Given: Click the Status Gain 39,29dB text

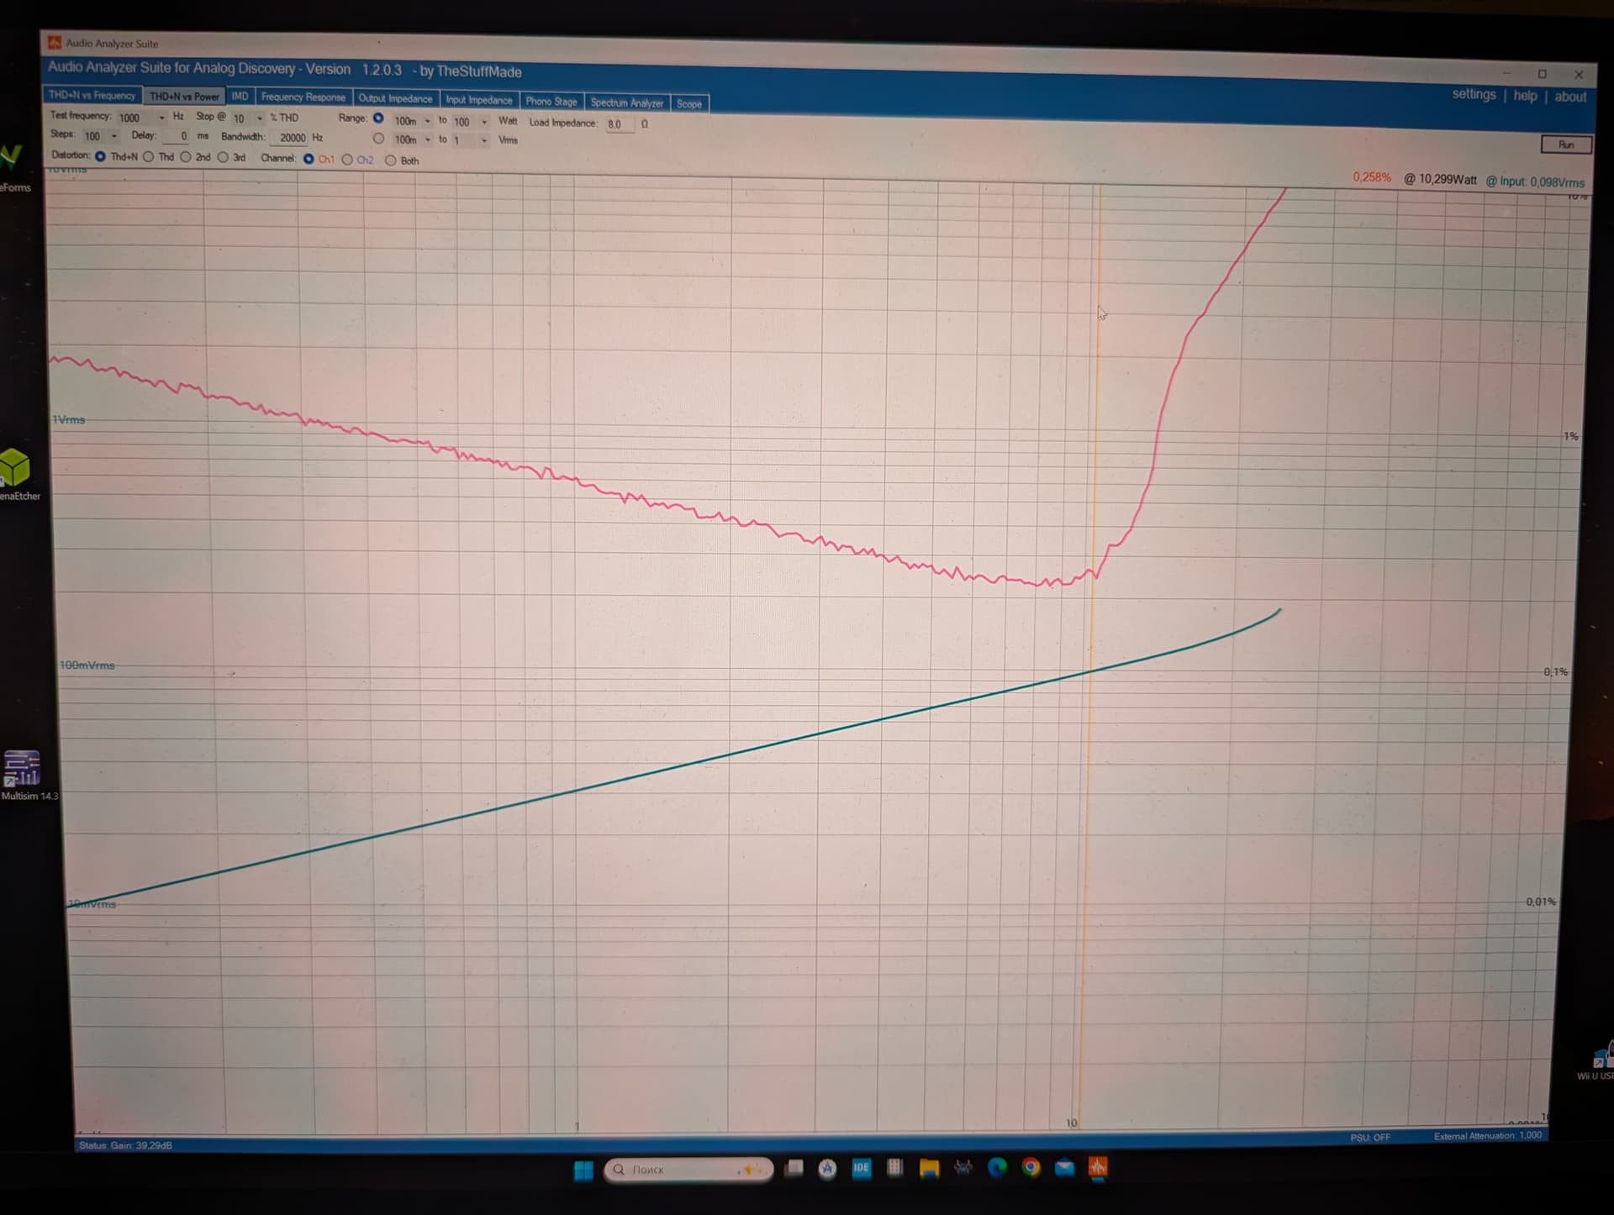Looking at the screenshot, I should point(125,1145).
